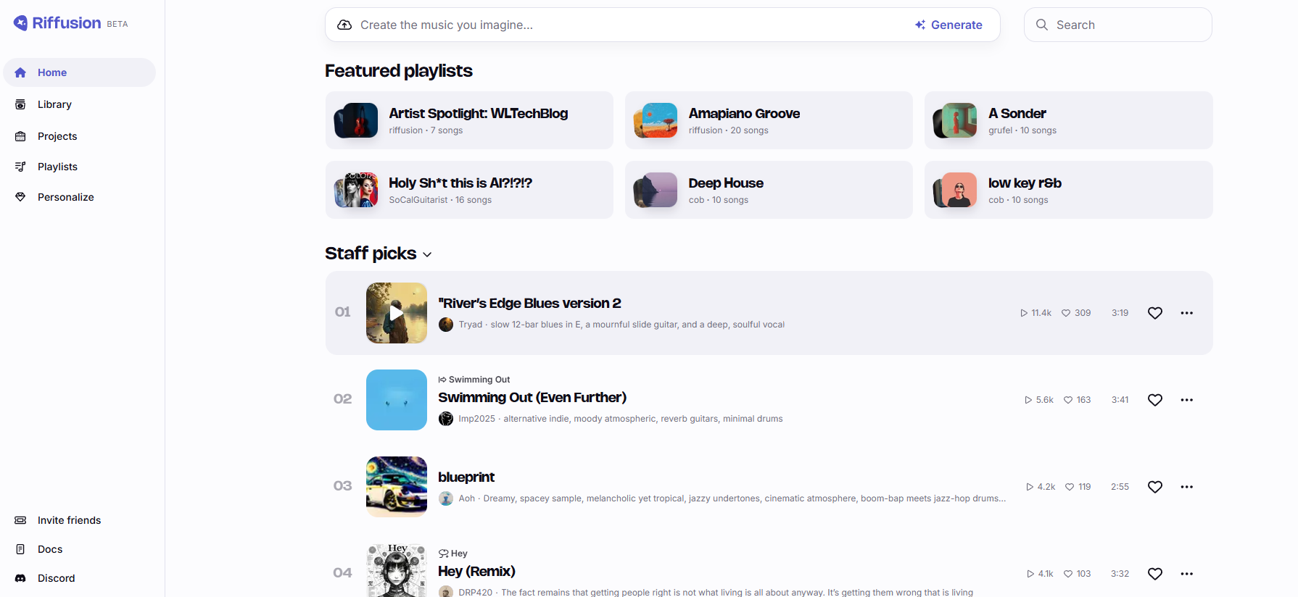Click the Personalize diamond icon
1298x597 pixels.
pyautogui.click(x=20, y=197)
